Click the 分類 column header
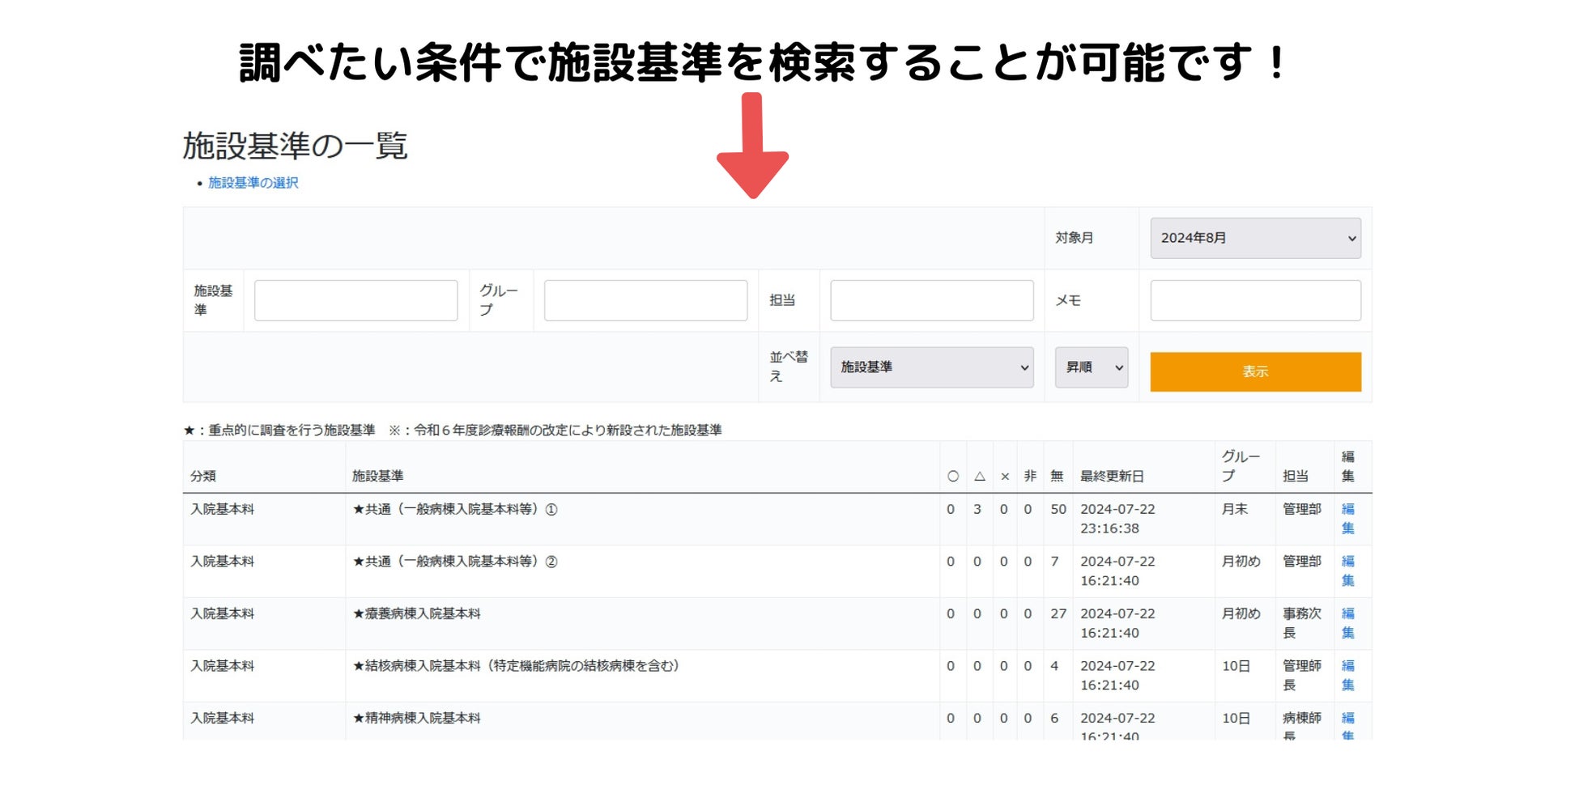Image resolution: width=1579 pixels, height=789 pixels. (203, 476)
